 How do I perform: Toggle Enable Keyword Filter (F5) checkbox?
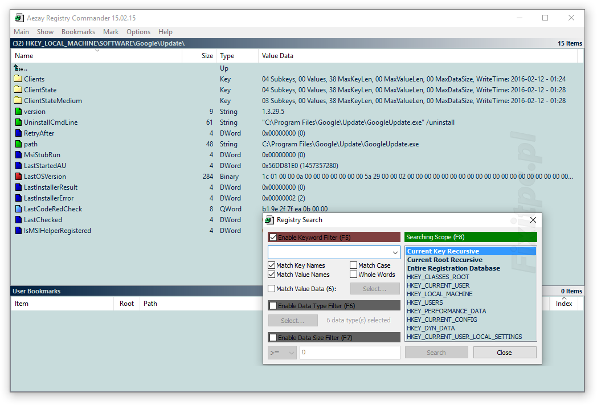(x=273, y=238)
